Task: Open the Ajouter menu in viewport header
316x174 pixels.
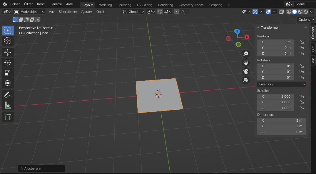Action: point(87,12)
